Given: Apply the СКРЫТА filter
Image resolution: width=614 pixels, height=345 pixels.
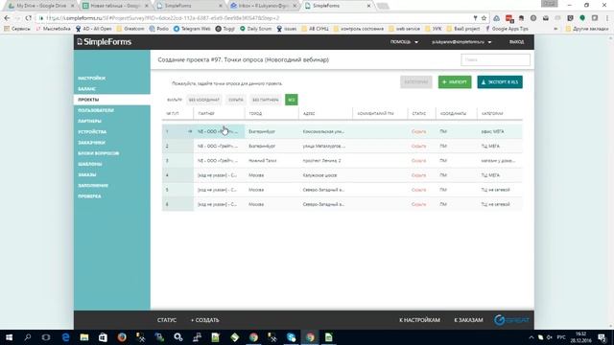Looking at the screenshot, I should tap(236, 100).
